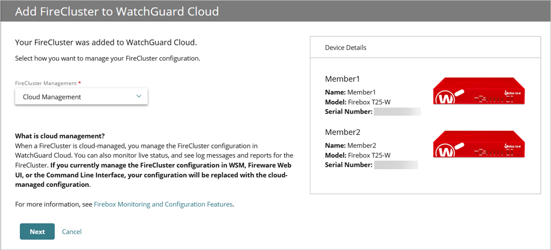Click the Member1 heading
Screen dimensions: 551x250
(342, 79)
